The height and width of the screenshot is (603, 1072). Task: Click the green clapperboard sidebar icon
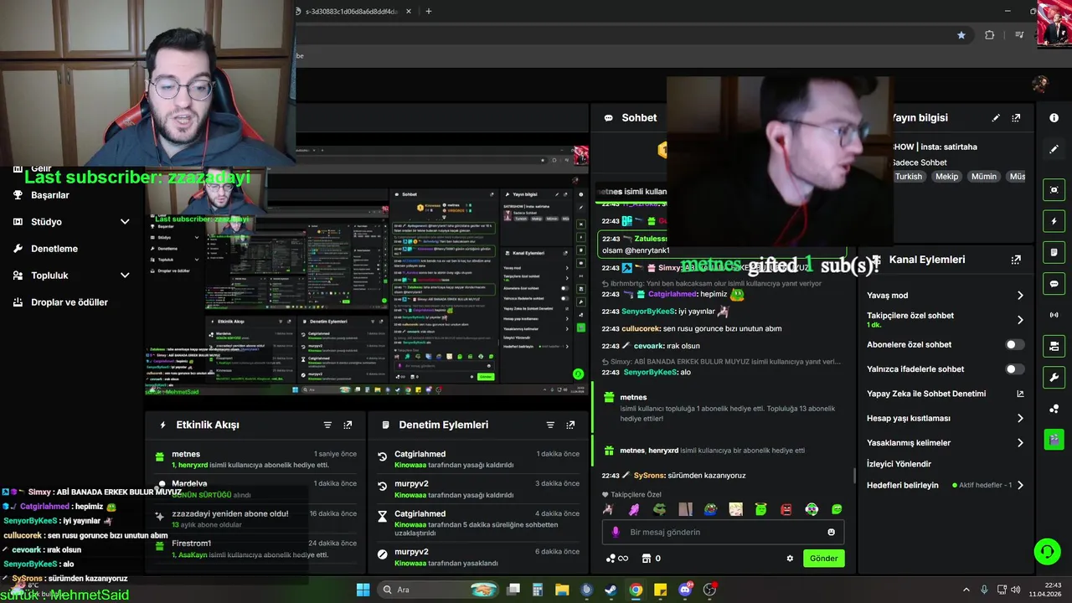[1054, 439]
